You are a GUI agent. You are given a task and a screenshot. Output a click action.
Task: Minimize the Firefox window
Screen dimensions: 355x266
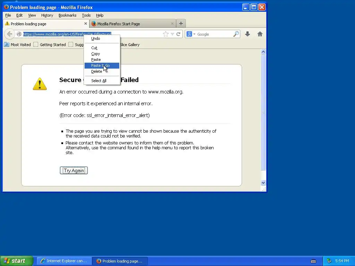point(246,7)
